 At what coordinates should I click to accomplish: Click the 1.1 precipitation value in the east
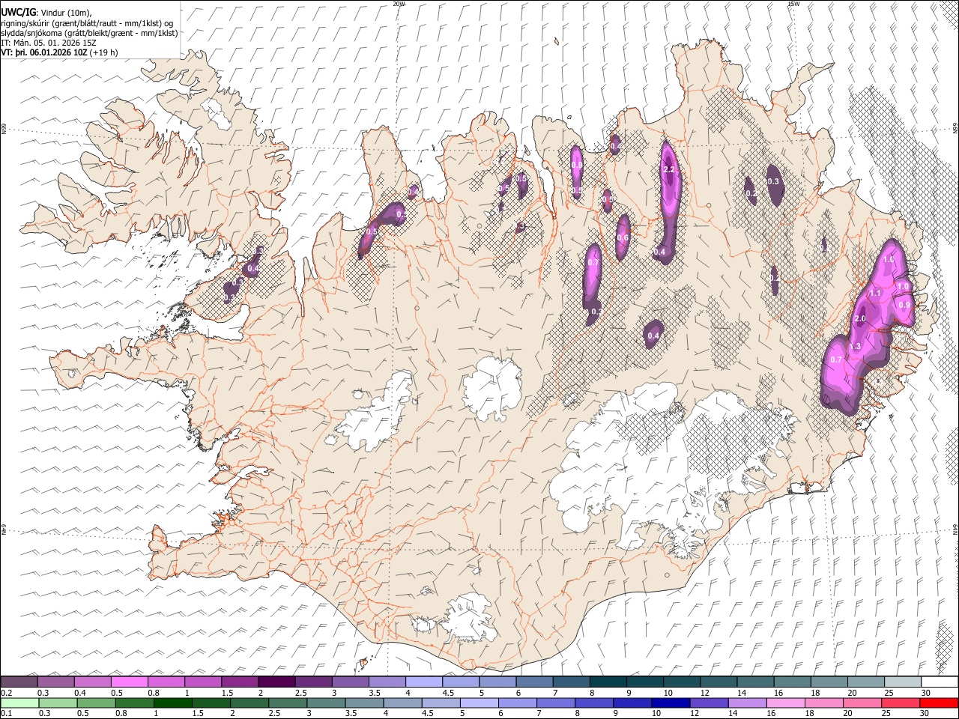874,294
